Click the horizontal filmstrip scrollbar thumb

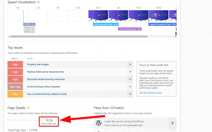79,37
